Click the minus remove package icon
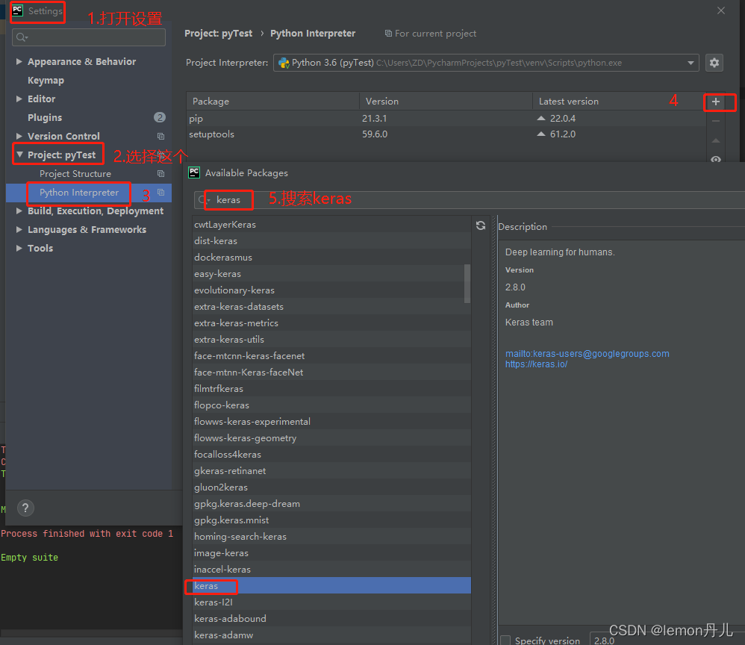Screen dimensions: 745x645 point(716,121)
